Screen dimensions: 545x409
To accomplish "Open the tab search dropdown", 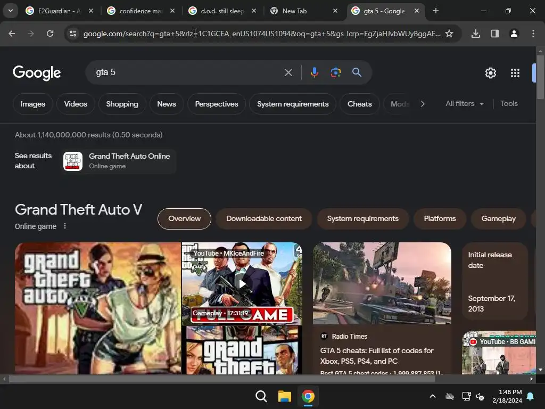I will (x=11, y=11).
